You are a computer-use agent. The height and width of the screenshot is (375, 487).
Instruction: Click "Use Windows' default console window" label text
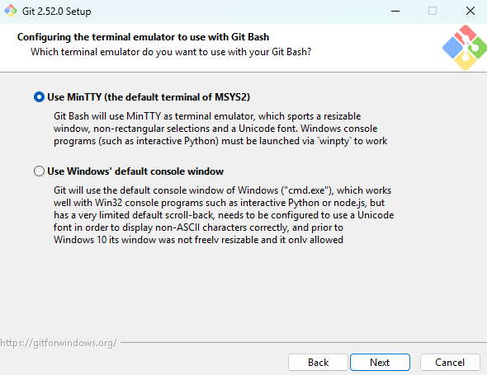pyautogui.click(x=135, y=171)
